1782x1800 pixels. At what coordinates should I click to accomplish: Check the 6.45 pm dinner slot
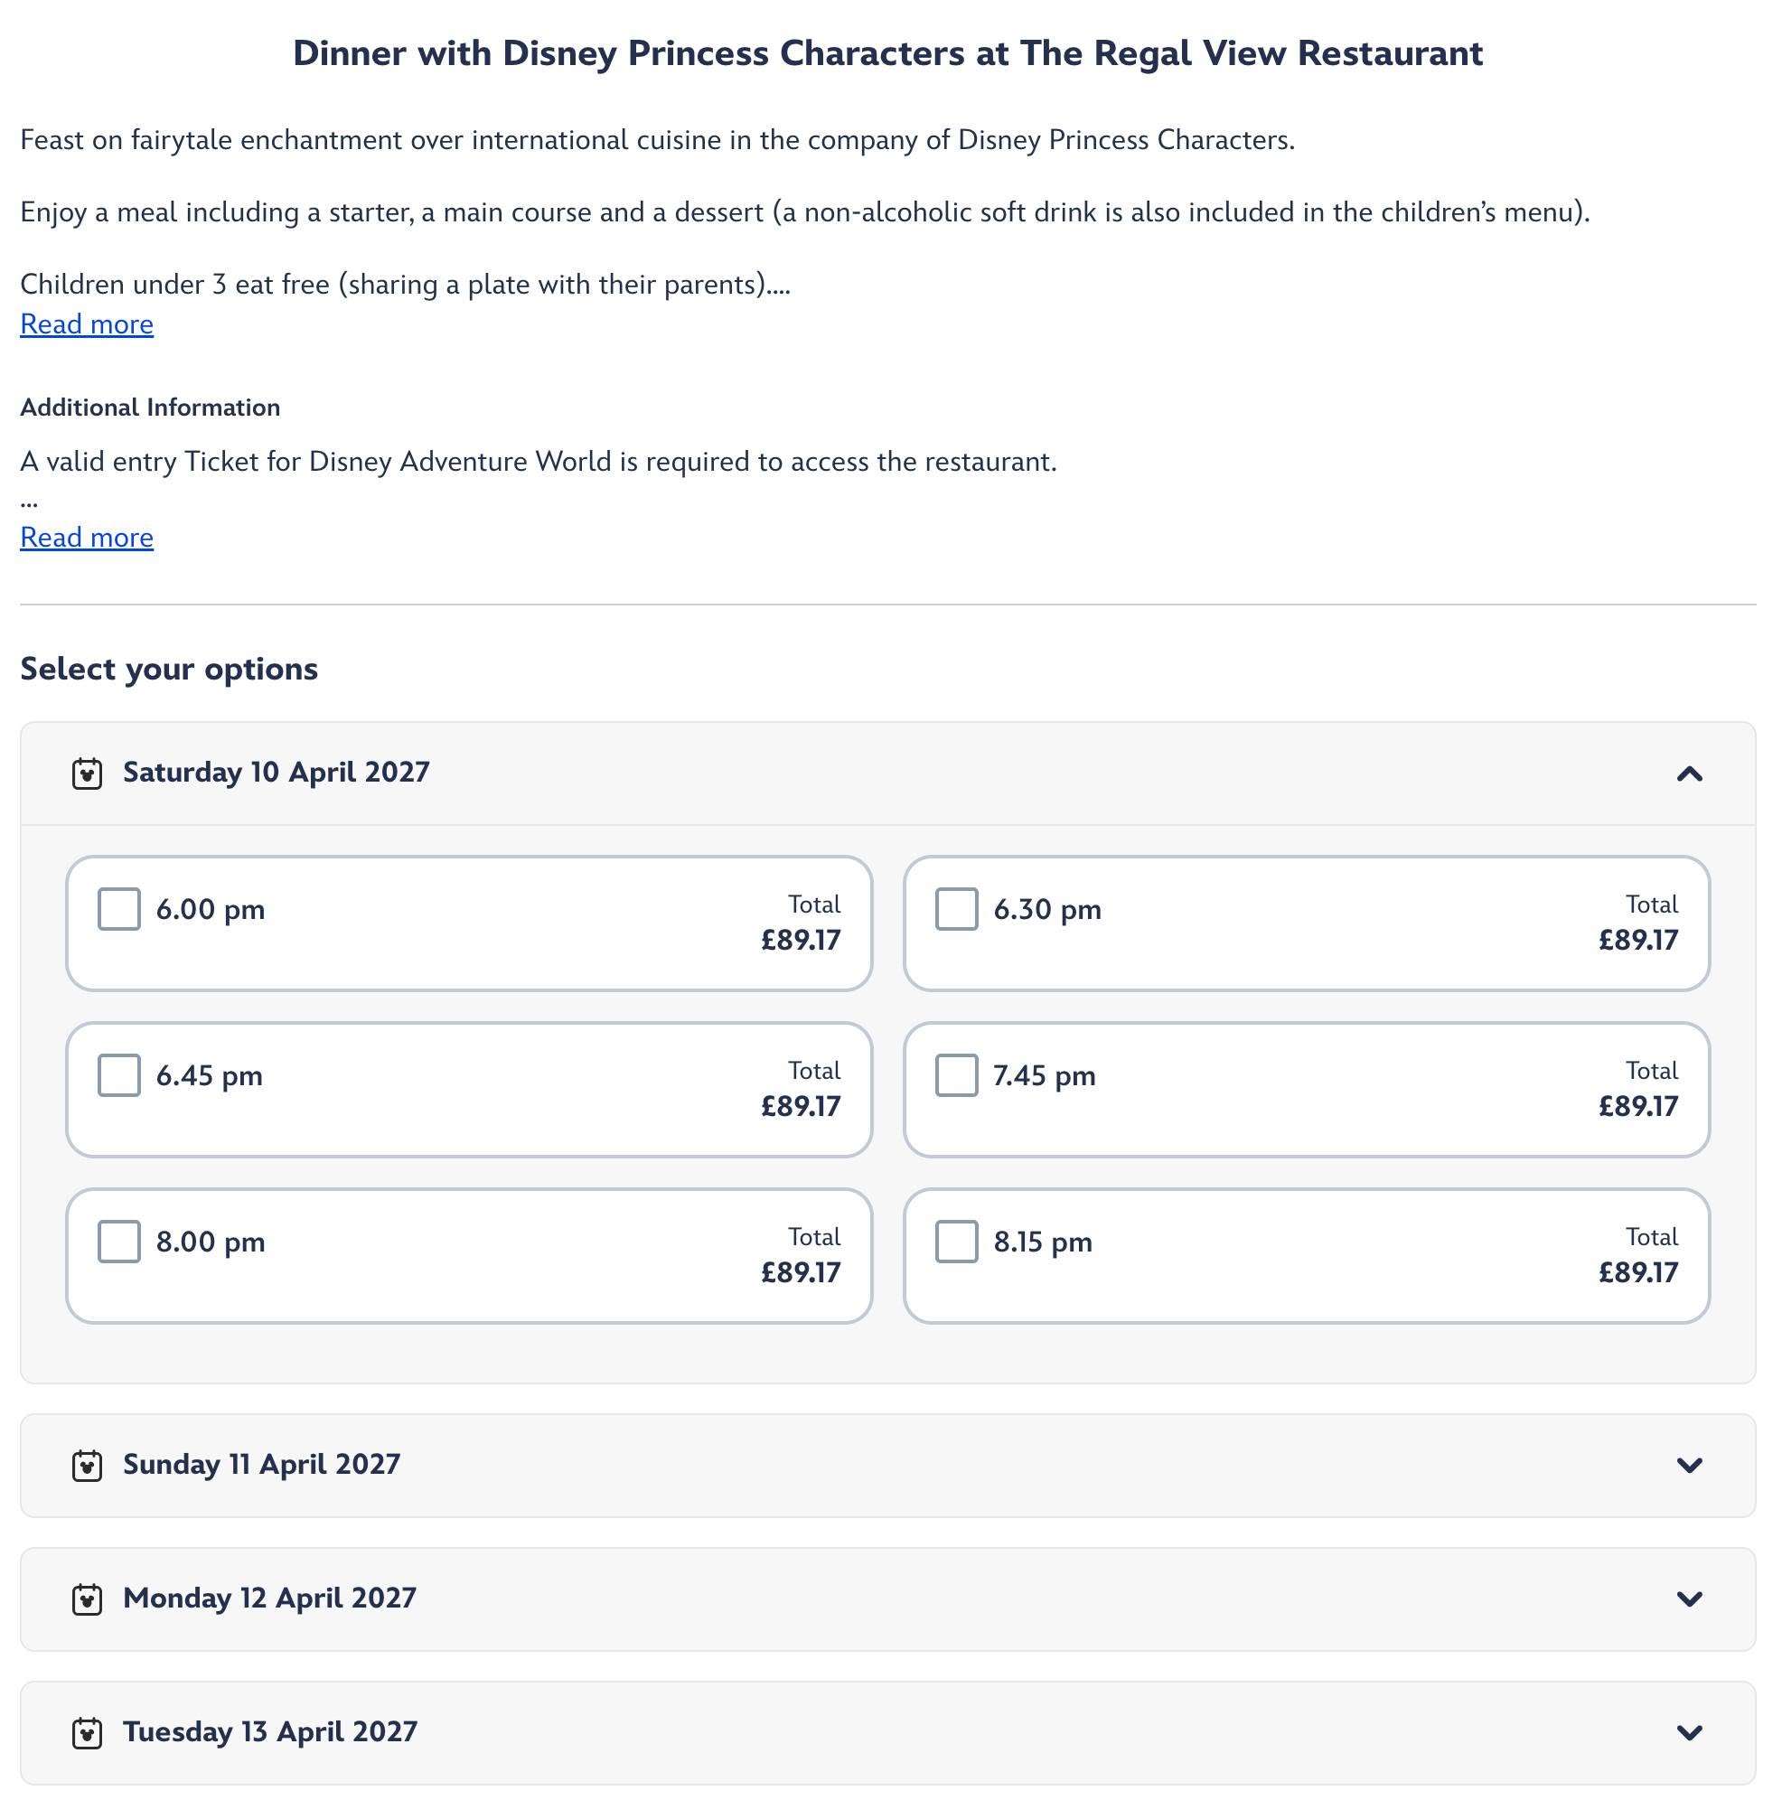119,1075
